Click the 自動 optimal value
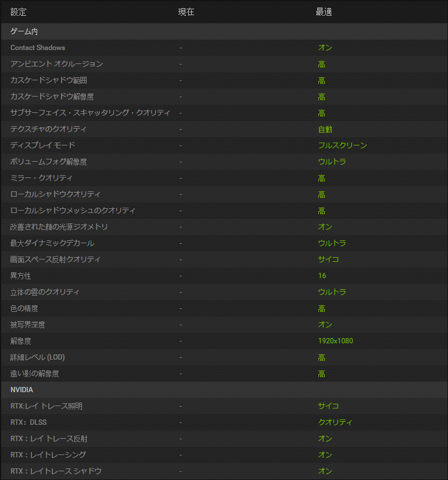This screenshot has height=480, width=448. point(325,129)
